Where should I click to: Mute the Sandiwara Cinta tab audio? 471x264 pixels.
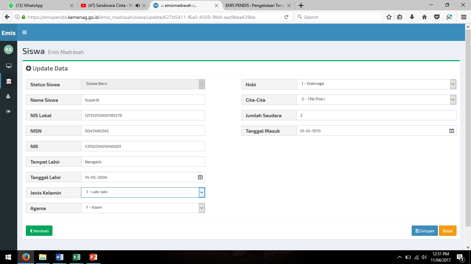138,5
